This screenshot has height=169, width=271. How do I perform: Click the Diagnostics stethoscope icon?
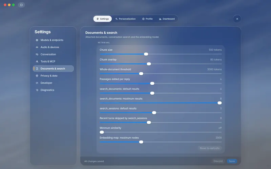(x=37, y=90)
